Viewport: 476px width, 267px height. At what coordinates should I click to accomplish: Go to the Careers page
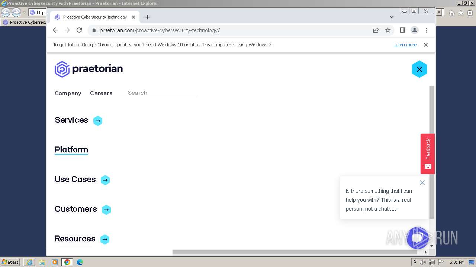101,93
